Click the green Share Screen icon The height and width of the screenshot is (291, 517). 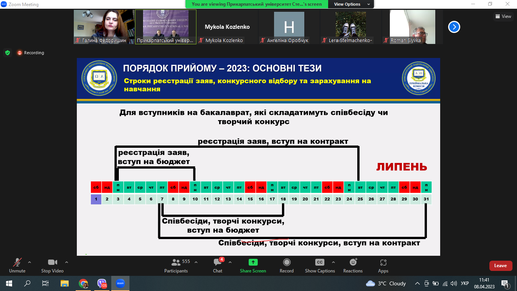[253, 262]
